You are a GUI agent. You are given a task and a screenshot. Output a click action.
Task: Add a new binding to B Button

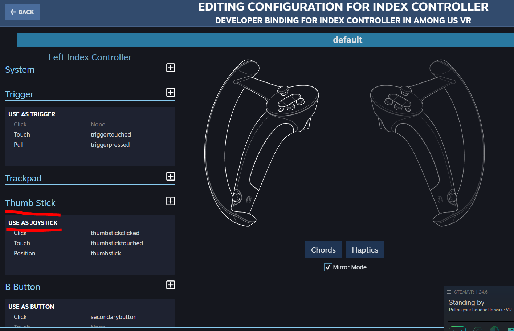(171, 285)
